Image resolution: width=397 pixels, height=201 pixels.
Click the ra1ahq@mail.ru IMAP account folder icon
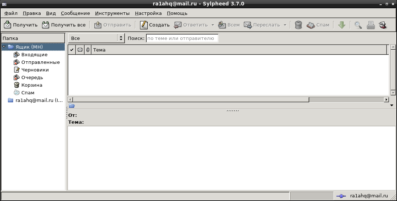tap(11, 100)
